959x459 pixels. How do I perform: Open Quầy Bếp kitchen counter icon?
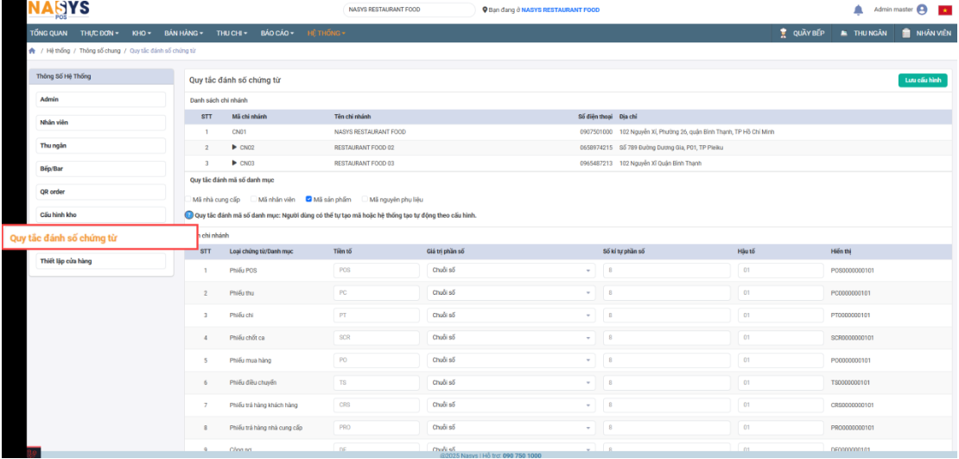point(784,33)
